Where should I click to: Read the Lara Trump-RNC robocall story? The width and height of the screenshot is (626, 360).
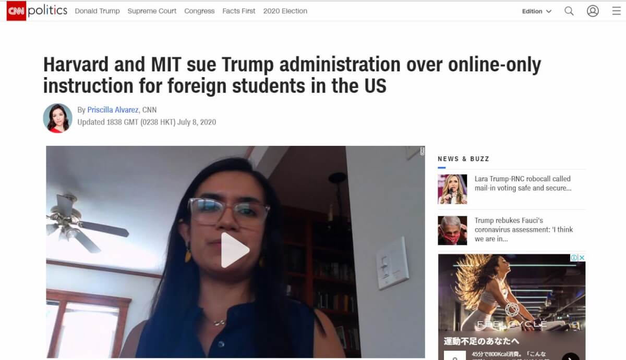523,183
